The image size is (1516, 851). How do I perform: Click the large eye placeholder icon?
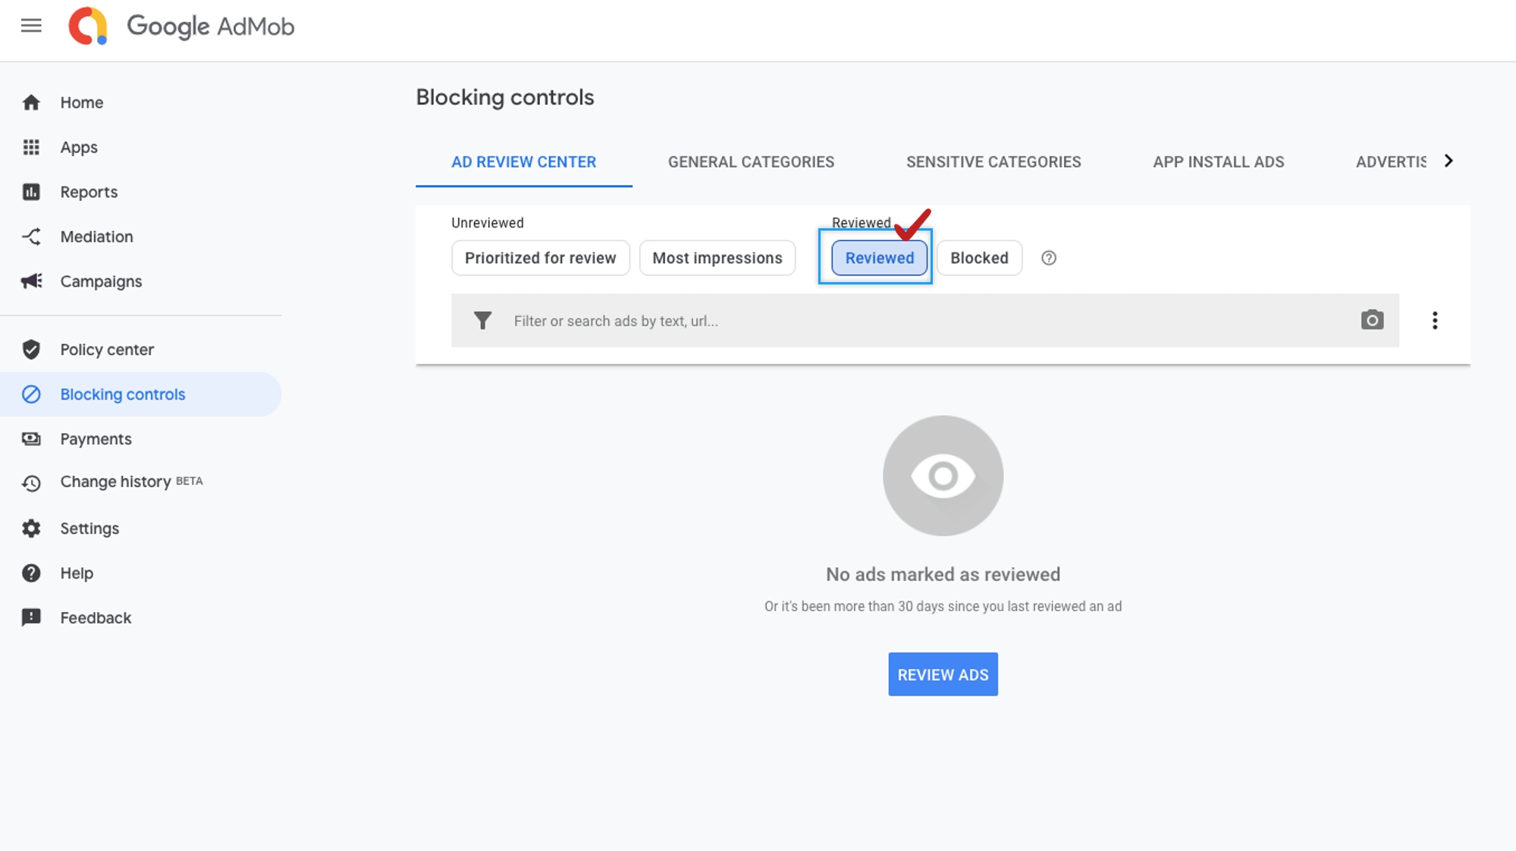point(943,476)
